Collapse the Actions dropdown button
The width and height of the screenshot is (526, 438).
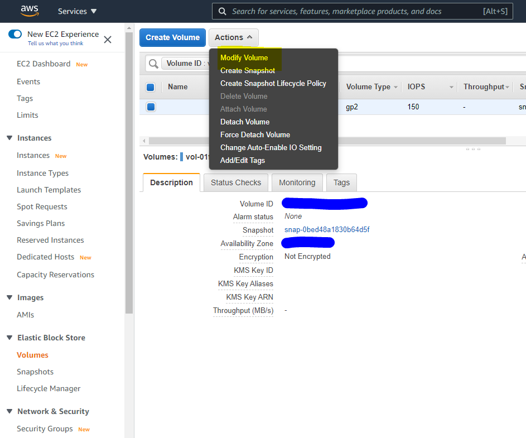tap(234, 37)
